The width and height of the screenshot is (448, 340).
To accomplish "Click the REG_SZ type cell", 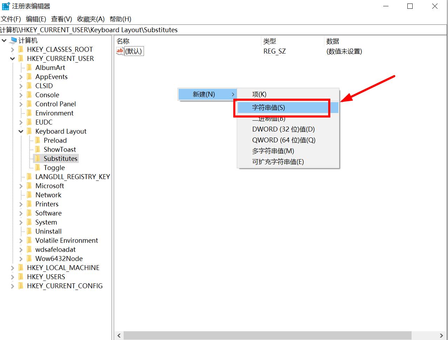I will coord(275,51).
